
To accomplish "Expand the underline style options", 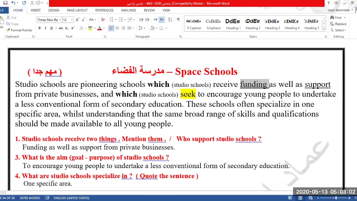I will pos(56,28).
